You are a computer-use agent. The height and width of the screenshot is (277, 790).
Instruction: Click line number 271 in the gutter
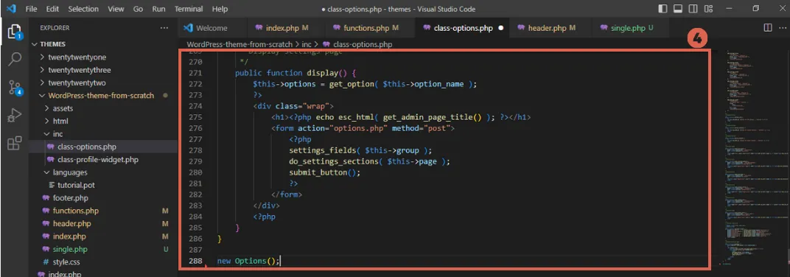[195, 73]
